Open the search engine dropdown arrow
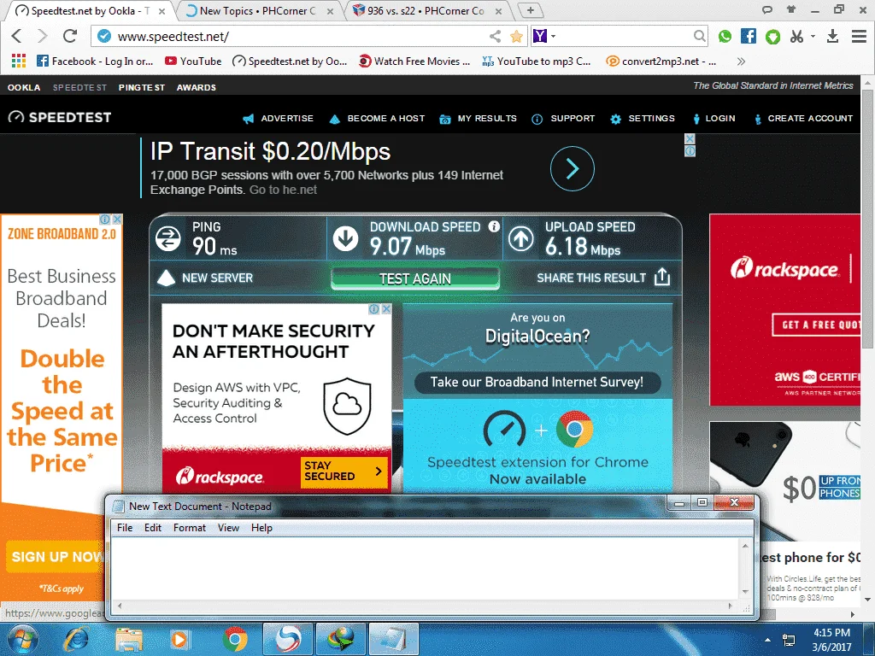The image size is (875, 656). (x=553, y=36)
